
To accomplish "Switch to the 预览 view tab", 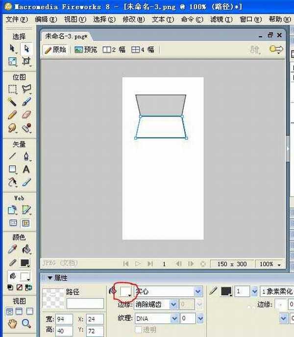I will coord(86,50).
